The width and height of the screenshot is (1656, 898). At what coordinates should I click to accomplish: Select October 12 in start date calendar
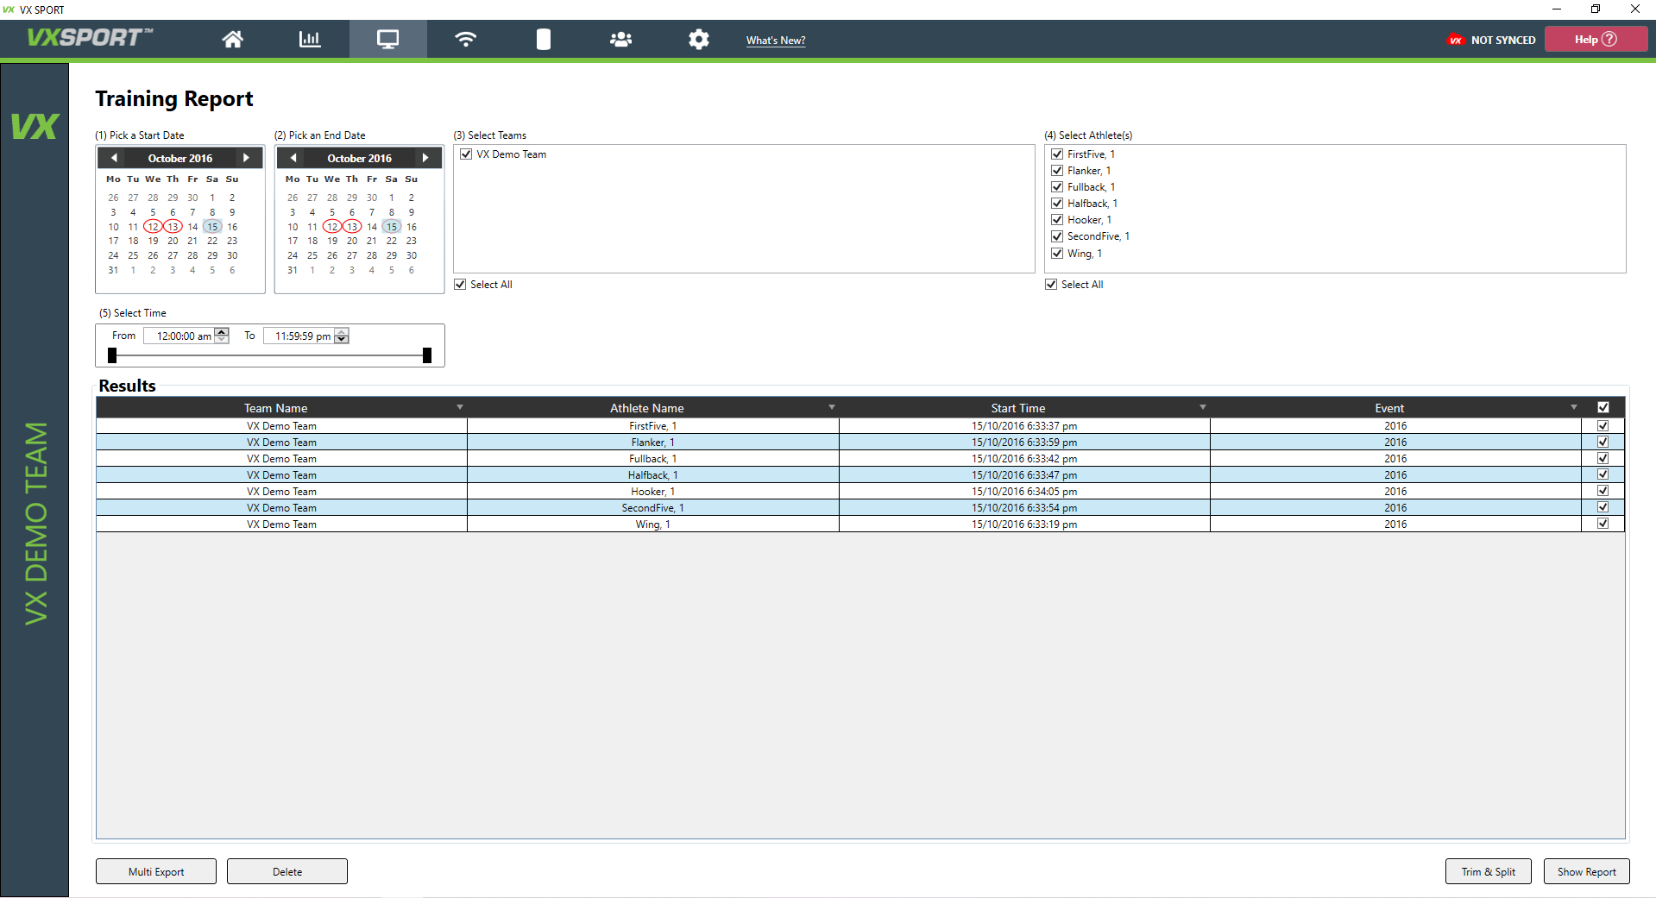153,227
